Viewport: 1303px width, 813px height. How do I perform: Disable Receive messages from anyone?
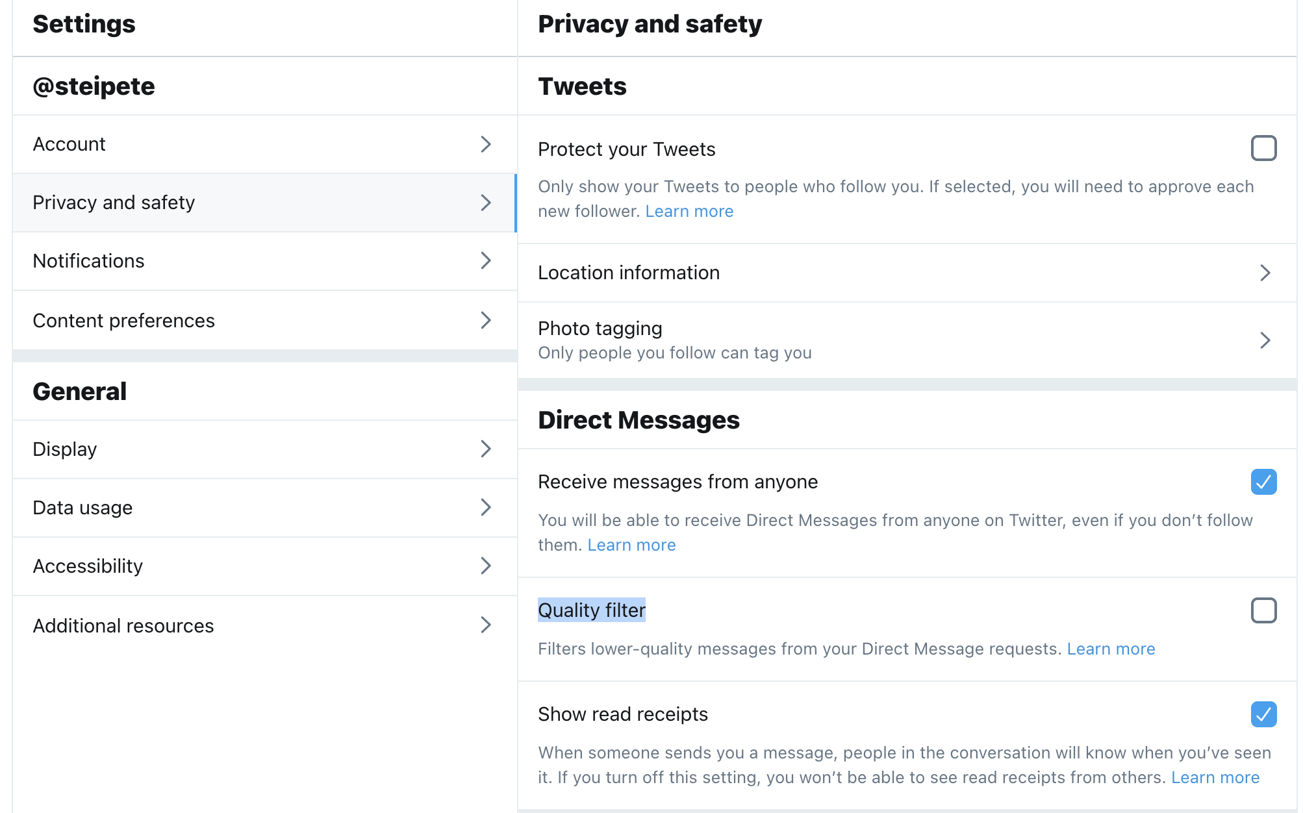[1263, 482]
